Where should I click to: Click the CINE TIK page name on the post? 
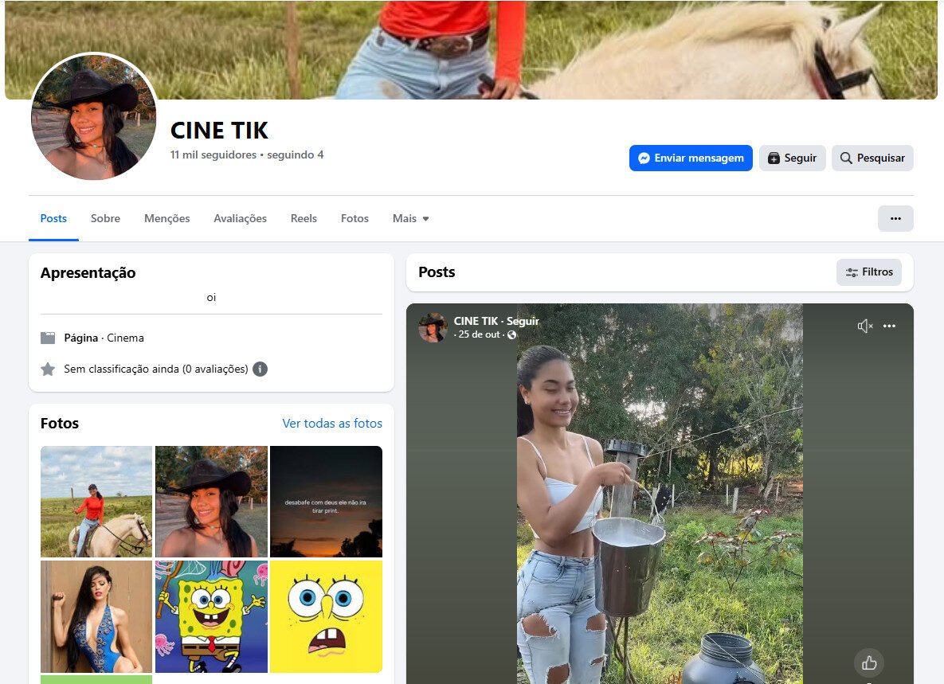[475, 321]
